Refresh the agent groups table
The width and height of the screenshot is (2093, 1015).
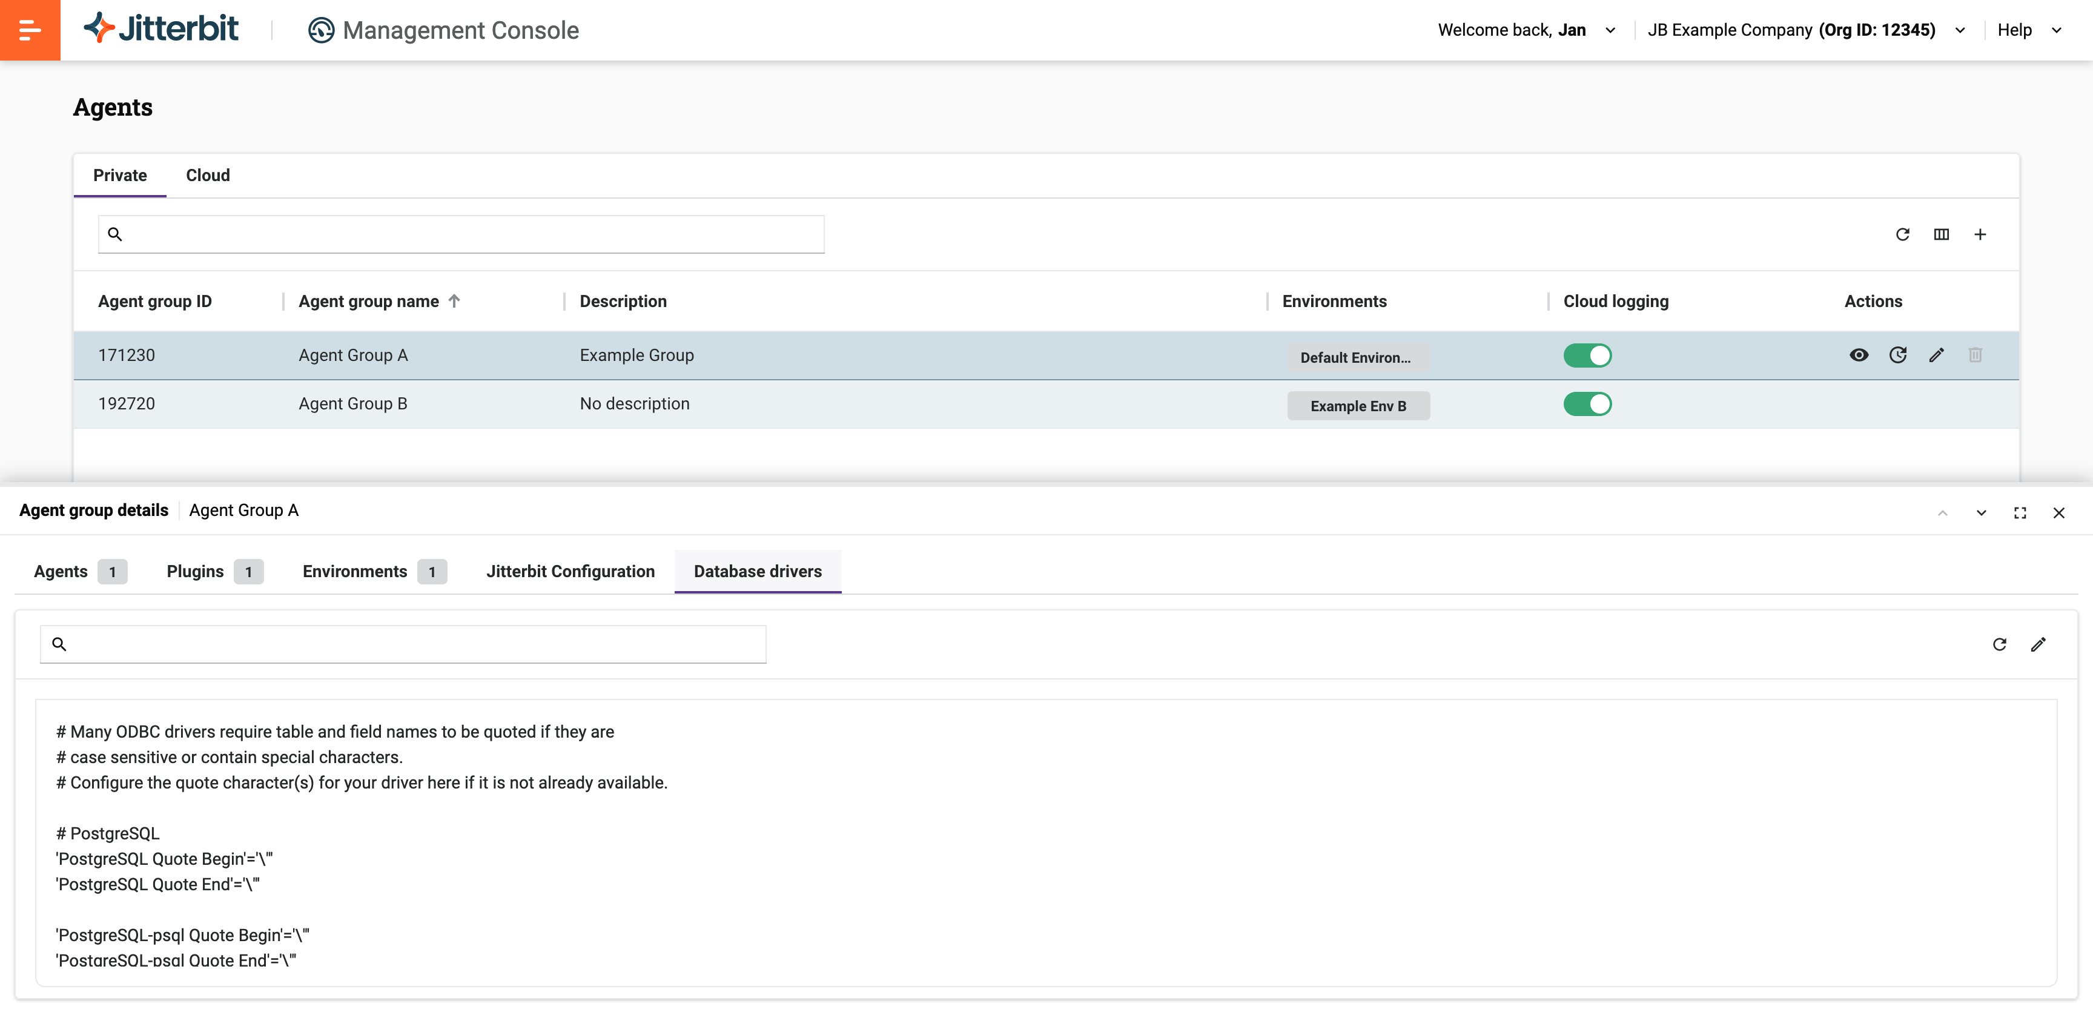(x=1902, y=234)
